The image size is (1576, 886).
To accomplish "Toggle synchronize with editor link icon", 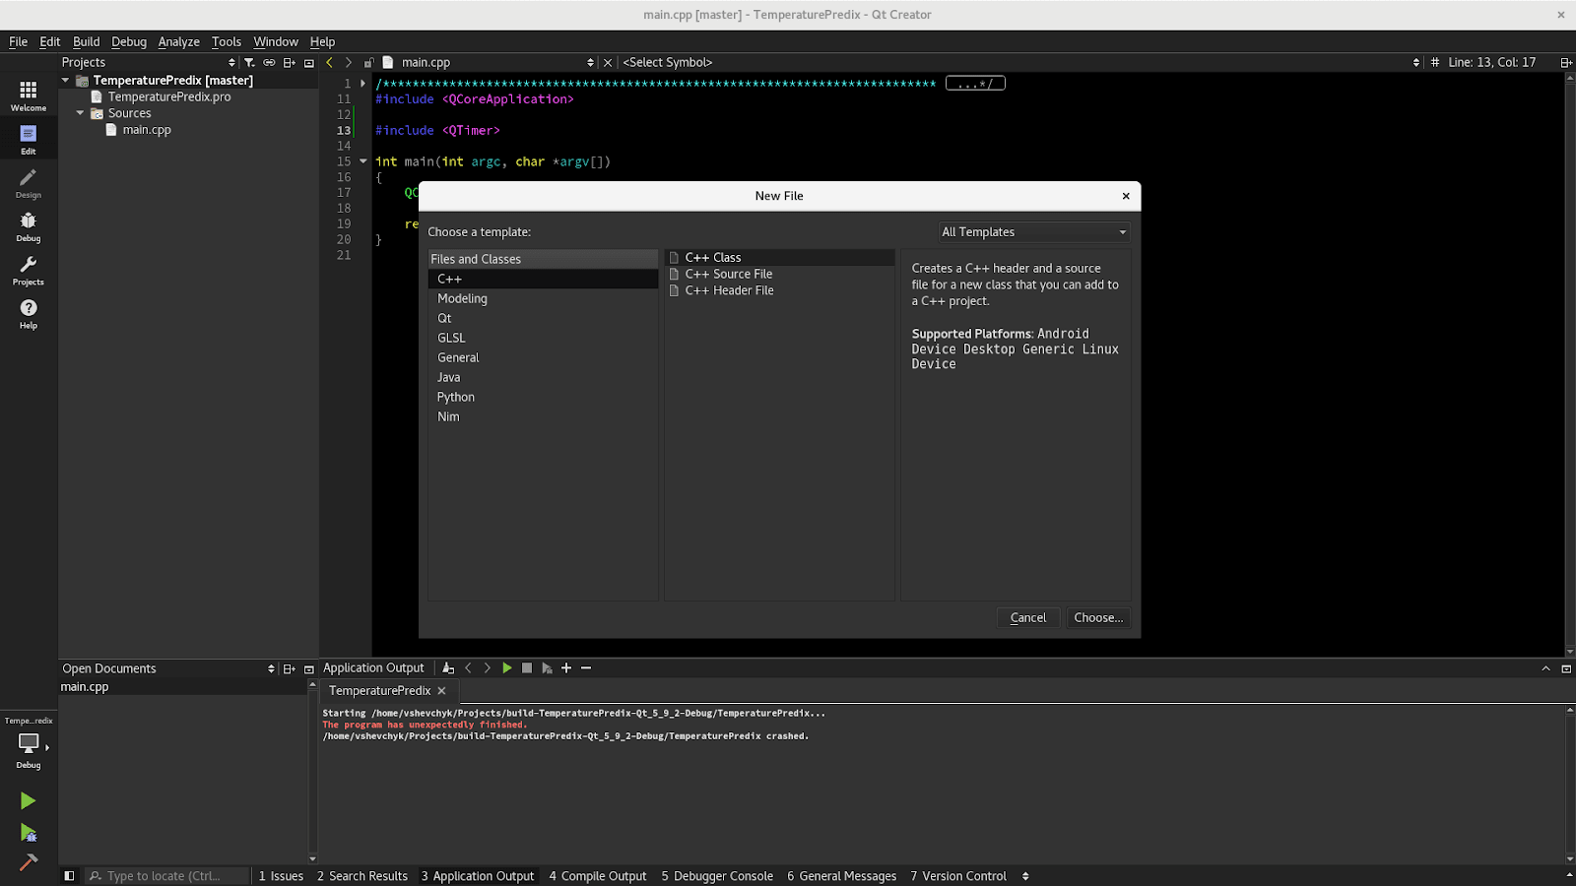I will point(269,63).
